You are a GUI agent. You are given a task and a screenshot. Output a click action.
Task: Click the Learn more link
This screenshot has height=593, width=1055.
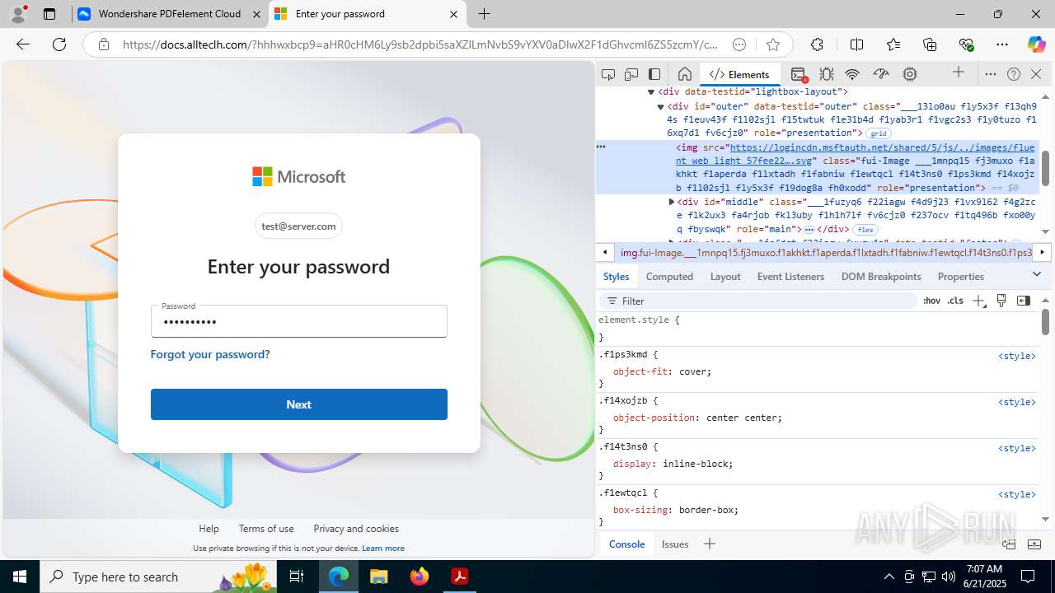[x=383, y=549]
